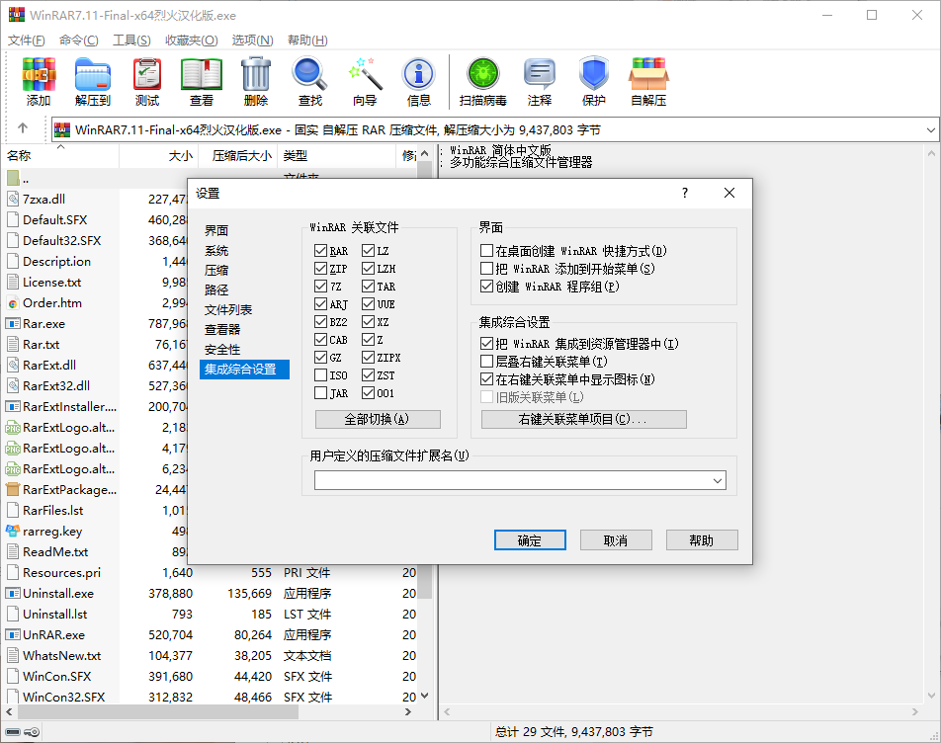Click the 压缩后大小 column header

click(238, 156)
